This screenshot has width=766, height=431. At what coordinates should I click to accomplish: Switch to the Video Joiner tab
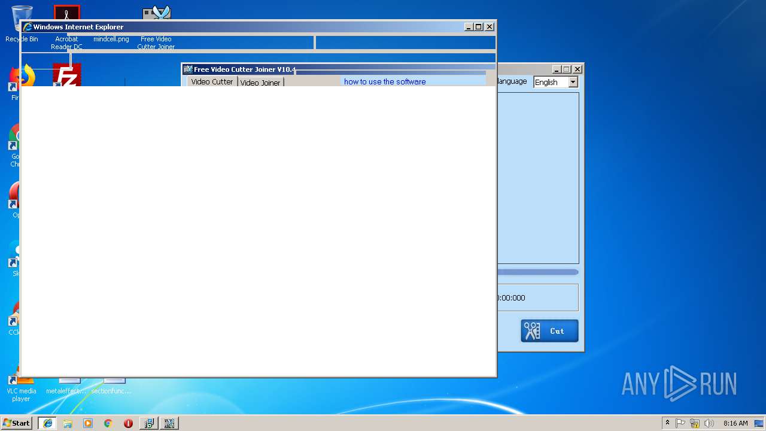[x=260, y=82]
